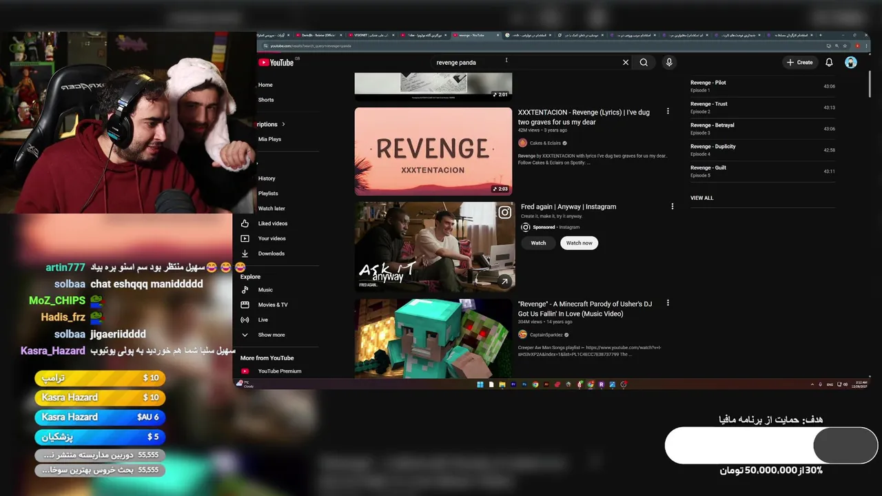The image size is (882, 496).
Task: Open the CaptainSparklez channel avatar
Action: [522, 335]
